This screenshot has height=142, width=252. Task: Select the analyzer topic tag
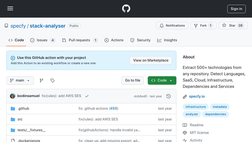192,114
